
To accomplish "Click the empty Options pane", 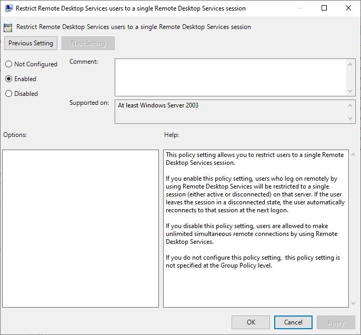I will tap(81, 228).
